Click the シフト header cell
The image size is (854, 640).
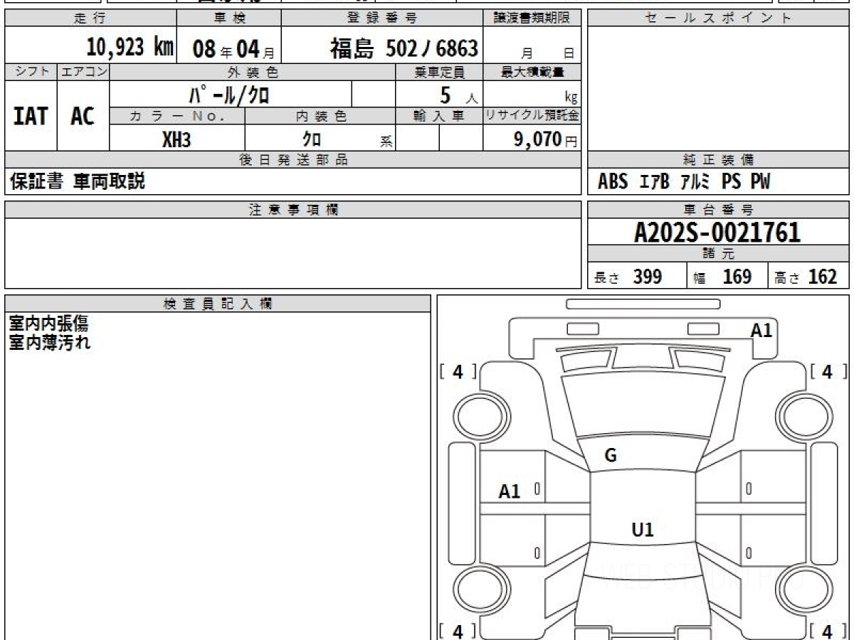point(31,72)
